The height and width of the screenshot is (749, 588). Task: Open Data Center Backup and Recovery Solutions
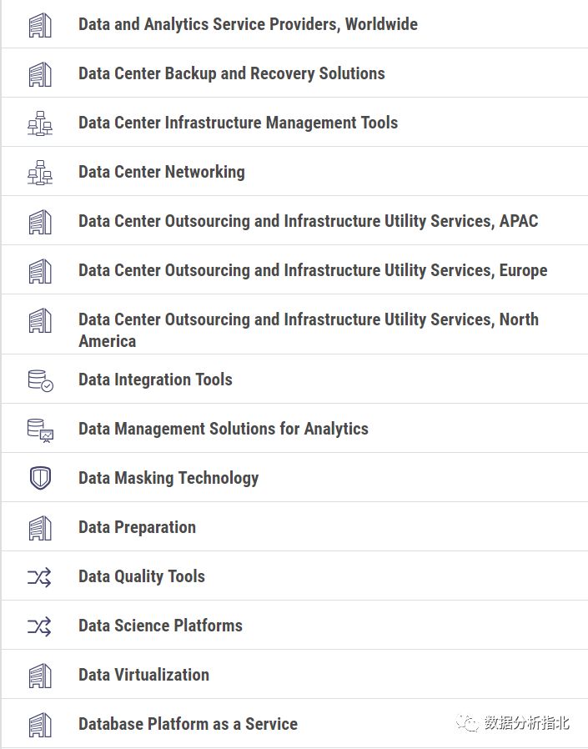[x=231, y=73]
